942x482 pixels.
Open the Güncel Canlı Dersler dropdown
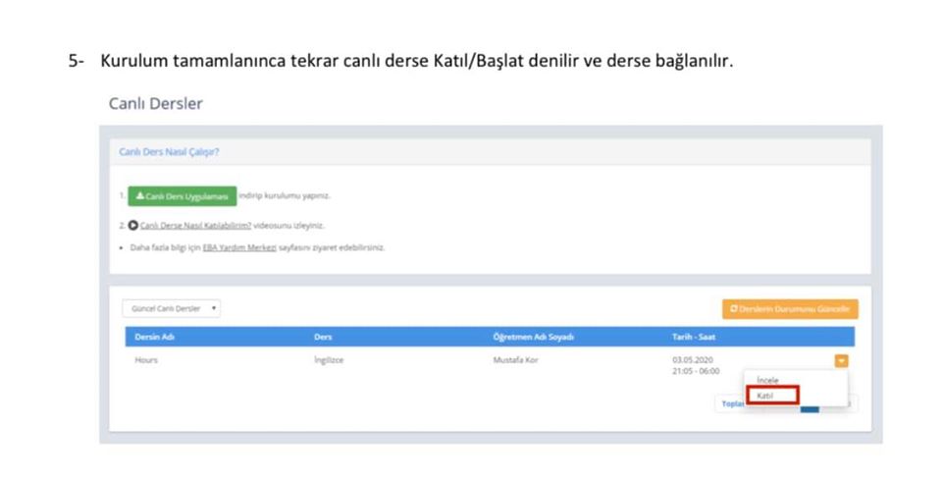171,308
